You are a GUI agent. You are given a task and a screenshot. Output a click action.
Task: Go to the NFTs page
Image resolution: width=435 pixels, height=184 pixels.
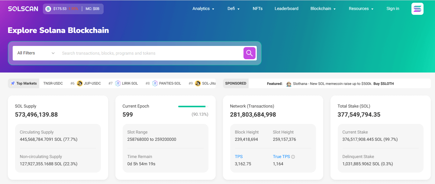[257, 9]
